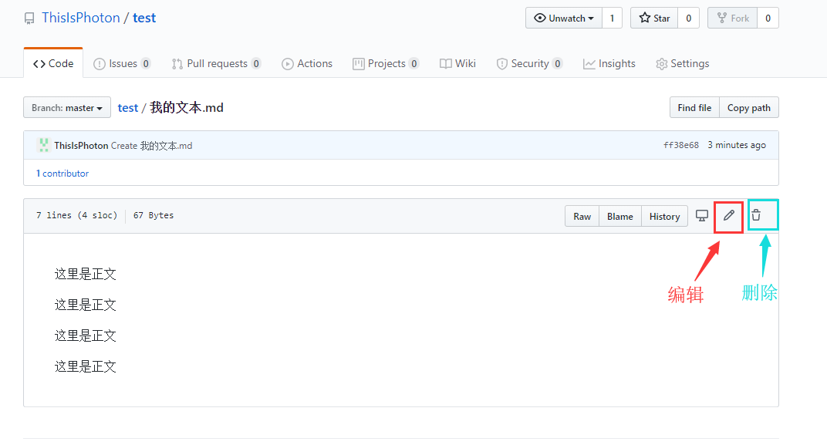Open the Actions tab

(307, 63)
